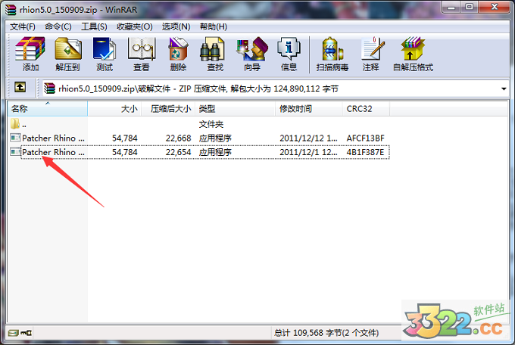515x345 pixels.
Task: Open the Favorites (收藏夹) menu
Action: point(134,26)
